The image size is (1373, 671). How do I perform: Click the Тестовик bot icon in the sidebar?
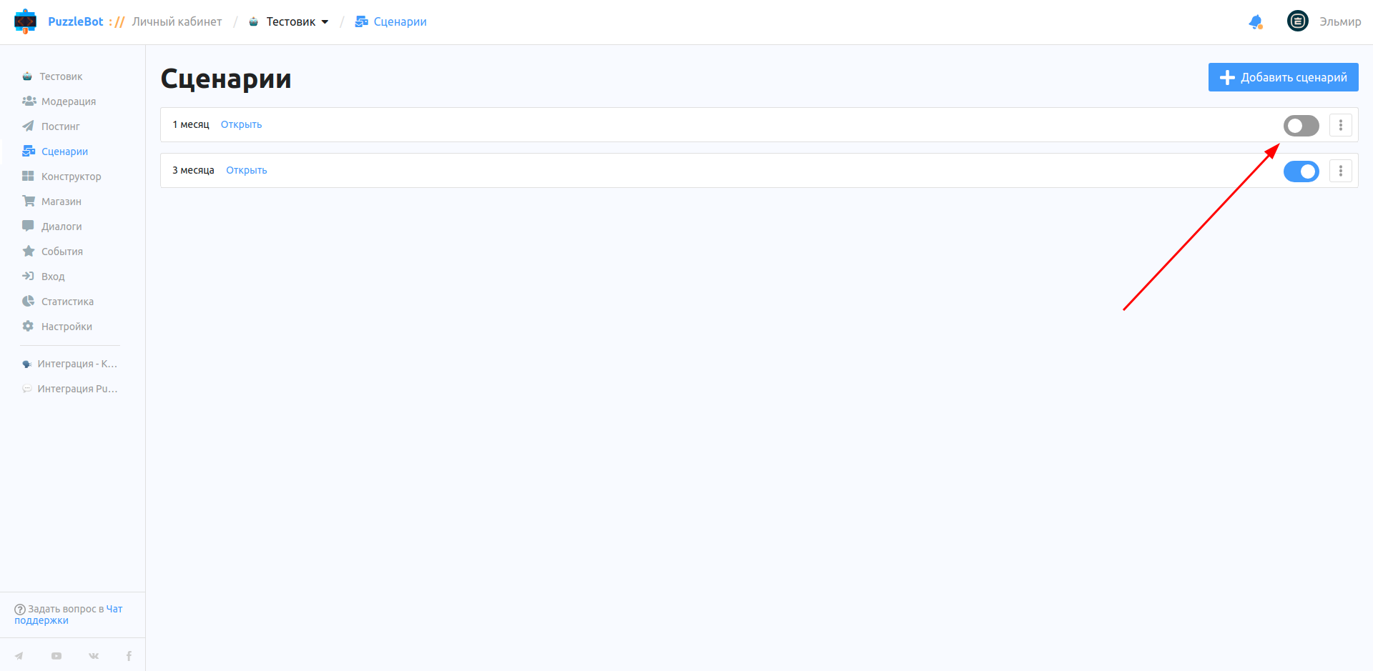tap(27, 76)
